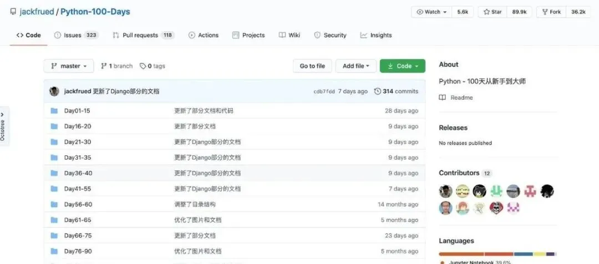Image resolution: width=599 pixels, height=264 pixels.
Task: Click the blue segment of language bar
Action: (524, 254)
